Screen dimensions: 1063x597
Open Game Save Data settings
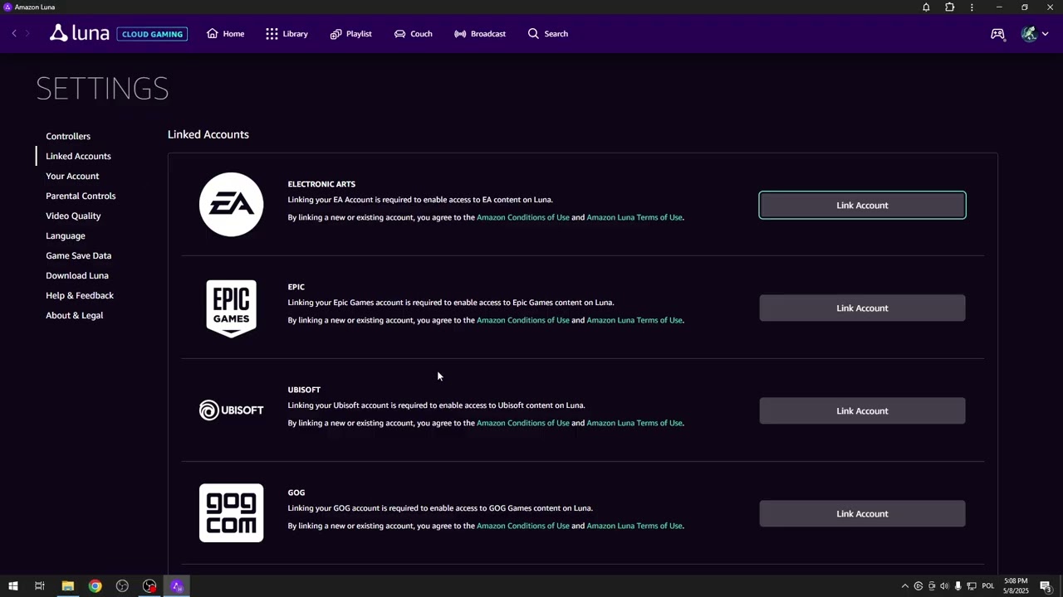[78, 255]
